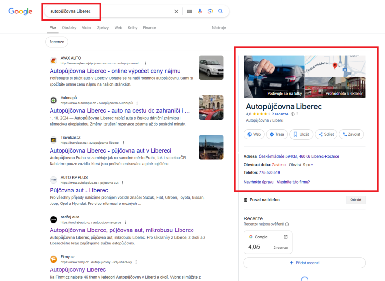Image resolution: width=385 pixels, height=281 pixels.
Task: Click the Odeslat send button
Action: click(x=356, y=200)
